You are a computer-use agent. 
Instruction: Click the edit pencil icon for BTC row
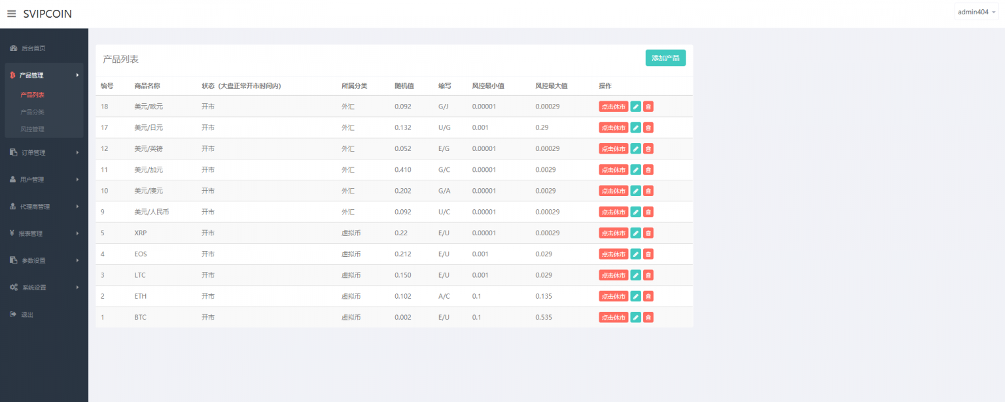635,317
